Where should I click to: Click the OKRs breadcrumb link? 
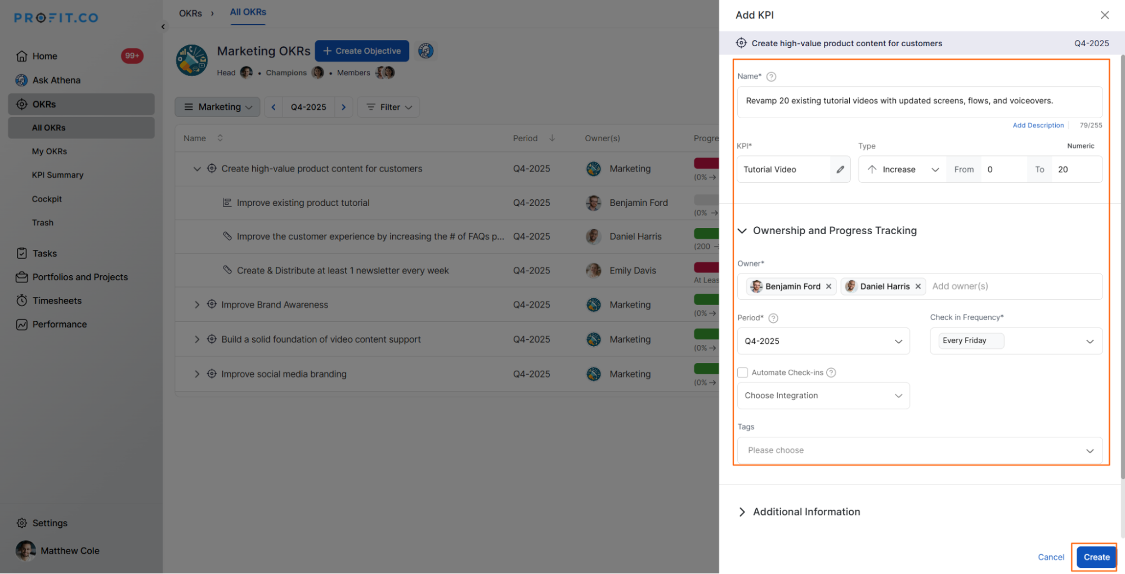tap(190, 14)
